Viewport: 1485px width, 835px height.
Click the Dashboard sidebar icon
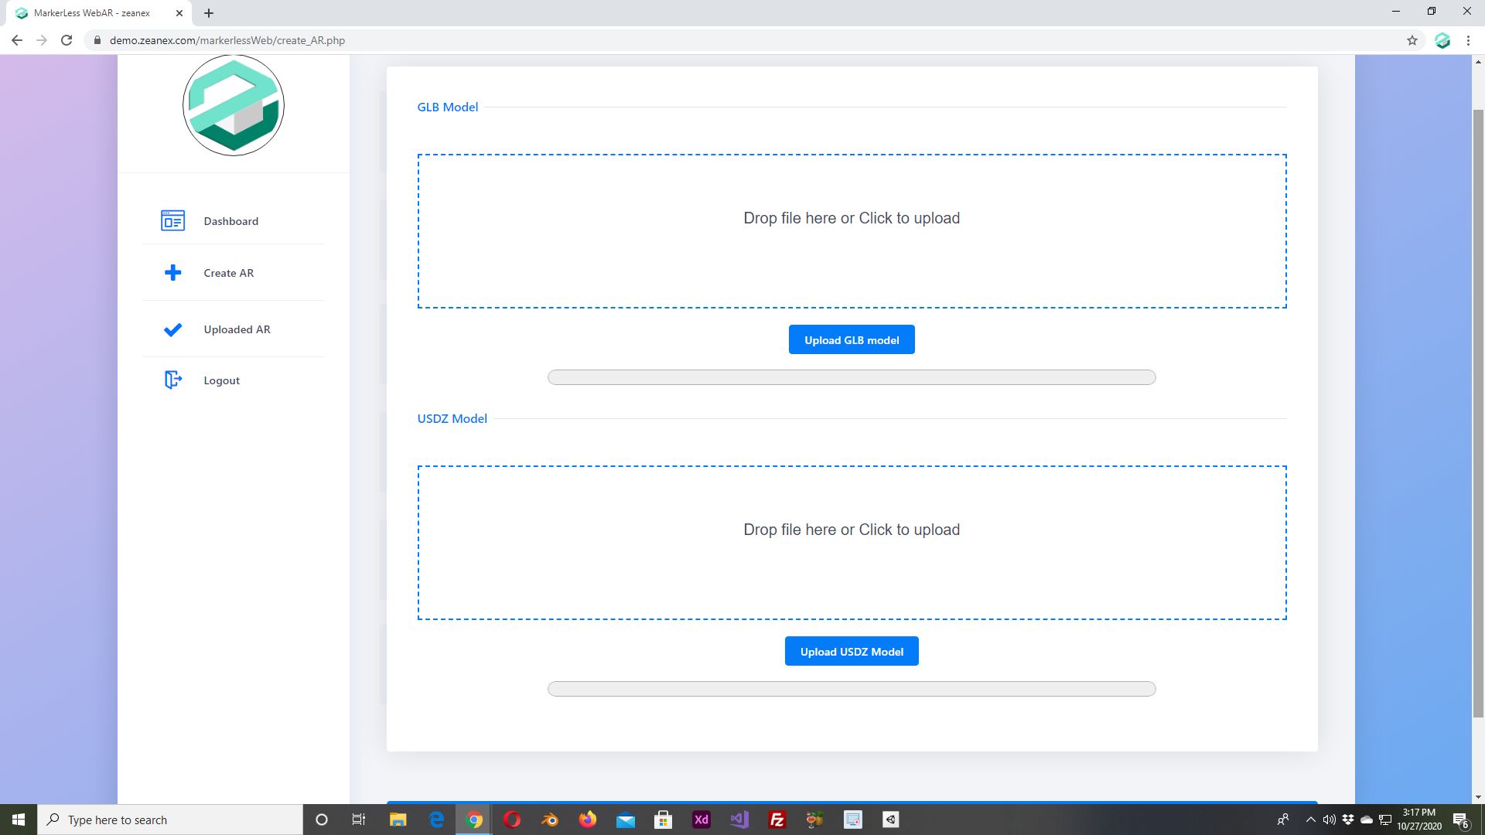tap(172, 221)
